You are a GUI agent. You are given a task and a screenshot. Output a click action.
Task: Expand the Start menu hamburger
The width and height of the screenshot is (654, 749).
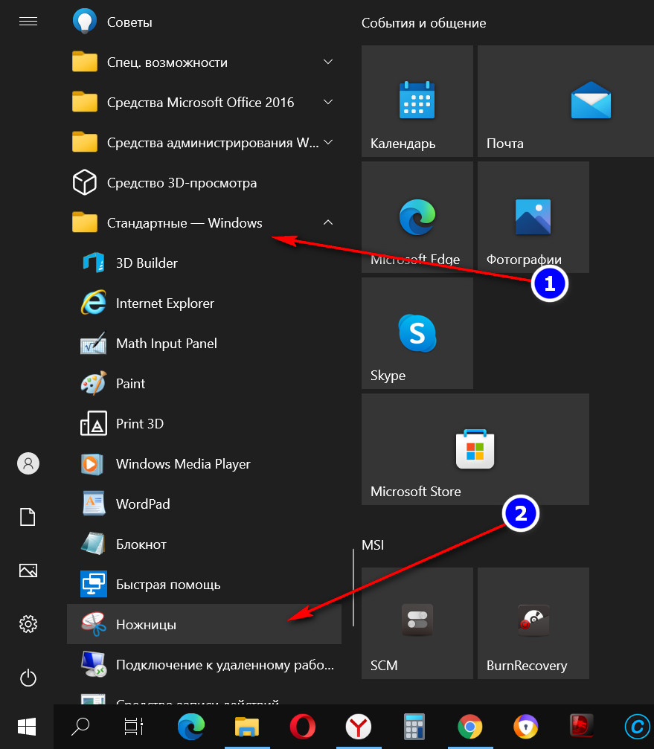click(x=28, y=22)
